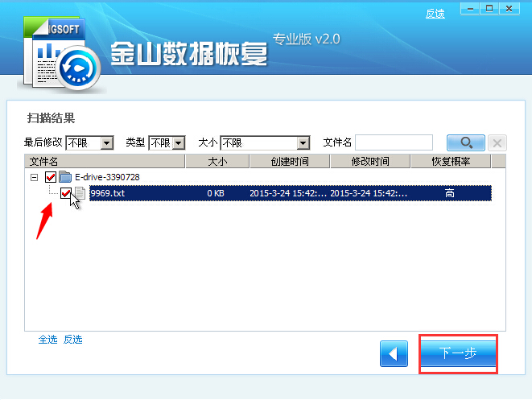Viewport: 532px width, 400px height.
Task: Click the 反选 invert-selection link
Action: [x=73, y=340]
